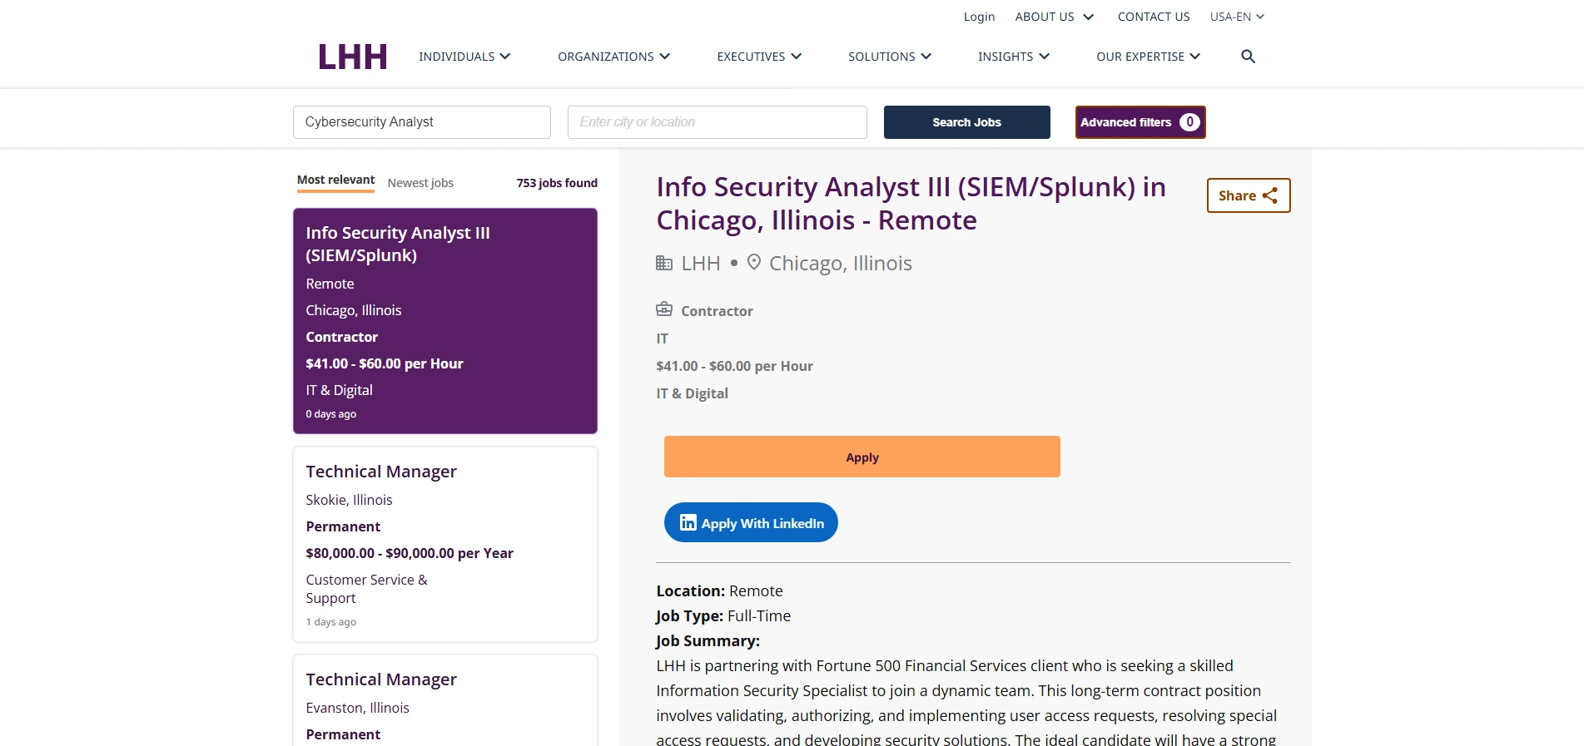Click the '0 days ago' posting date
The image size is (1584, 746).
coord(331,414)
